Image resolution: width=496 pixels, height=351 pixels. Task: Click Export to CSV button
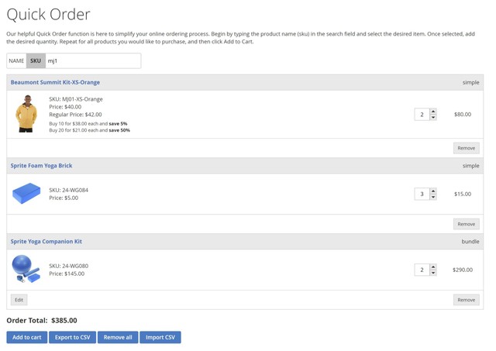[x=72, y=337]
